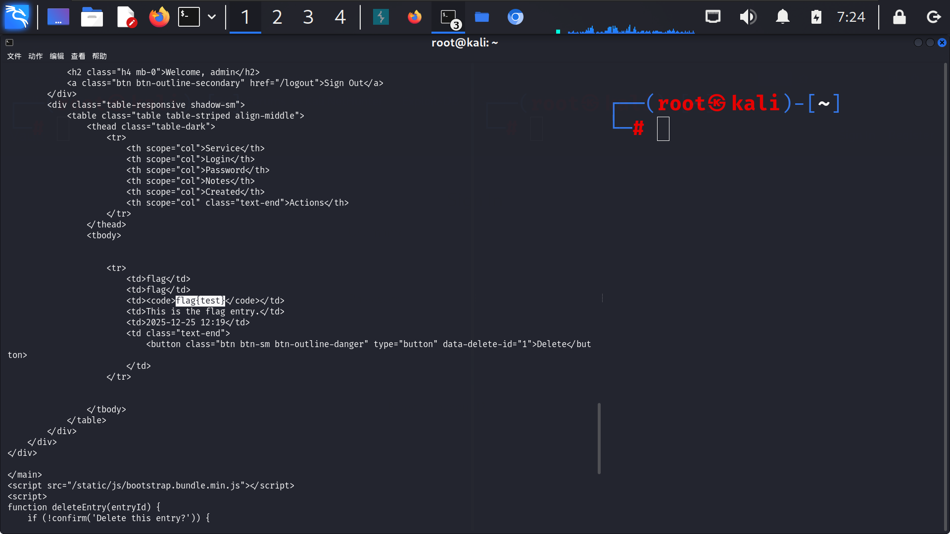Screen dimensions: 950x534
Task: Expand the terminal launcher dropdown arrow
Action: [x=212, y=17]
